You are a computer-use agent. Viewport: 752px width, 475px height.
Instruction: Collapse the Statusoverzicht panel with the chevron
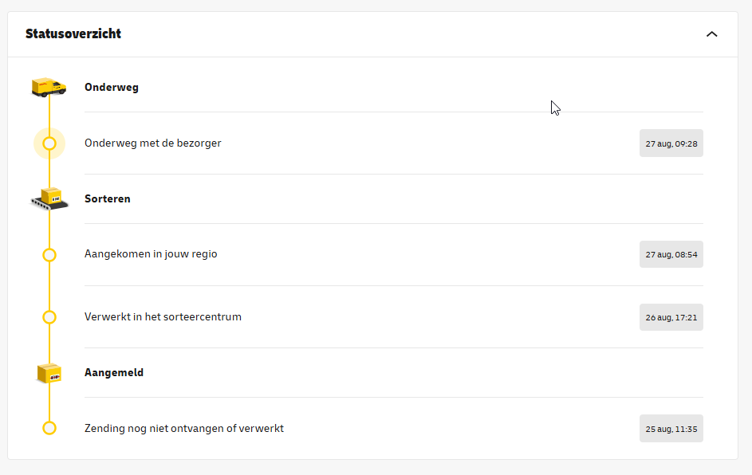711,34
